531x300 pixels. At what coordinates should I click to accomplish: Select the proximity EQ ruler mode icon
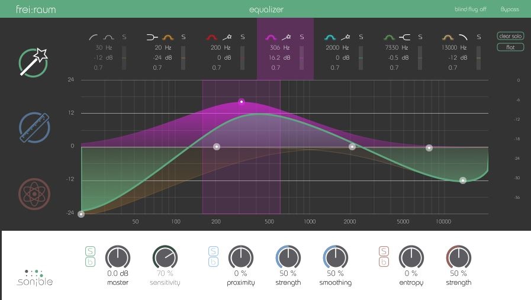point(34,128)
